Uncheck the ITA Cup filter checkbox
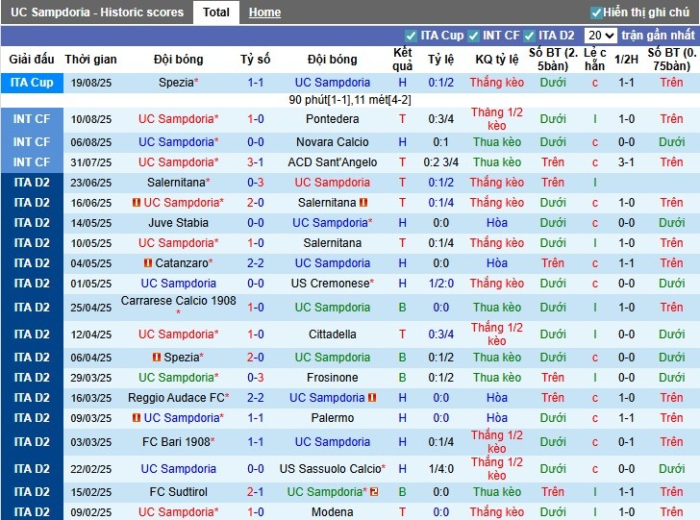This screenshot has height=520, width=700. (412, 36)
